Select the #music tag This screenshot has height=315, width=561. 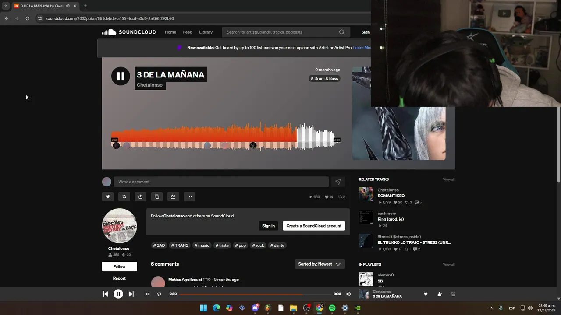click(202, 245)
